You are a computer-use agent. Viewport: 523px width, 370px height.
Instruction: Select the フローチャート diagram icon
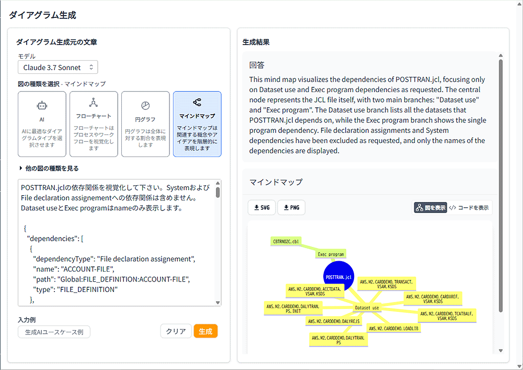93,103
